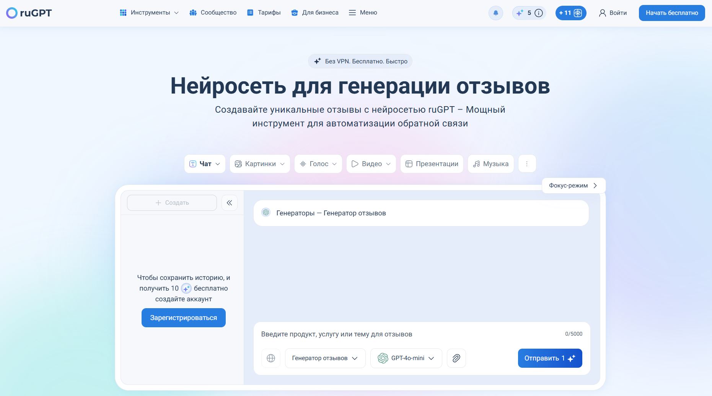Screen dimensions: 712x396
Task: Open the Меню item in navigation
Action: [x=363, y=13]
